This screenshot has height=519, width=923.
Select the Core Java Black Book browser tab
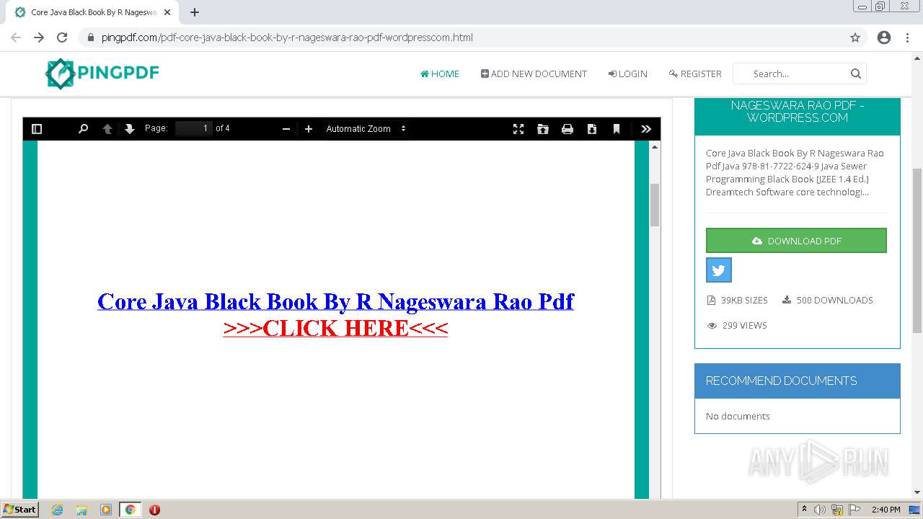[x=92, y=12]
